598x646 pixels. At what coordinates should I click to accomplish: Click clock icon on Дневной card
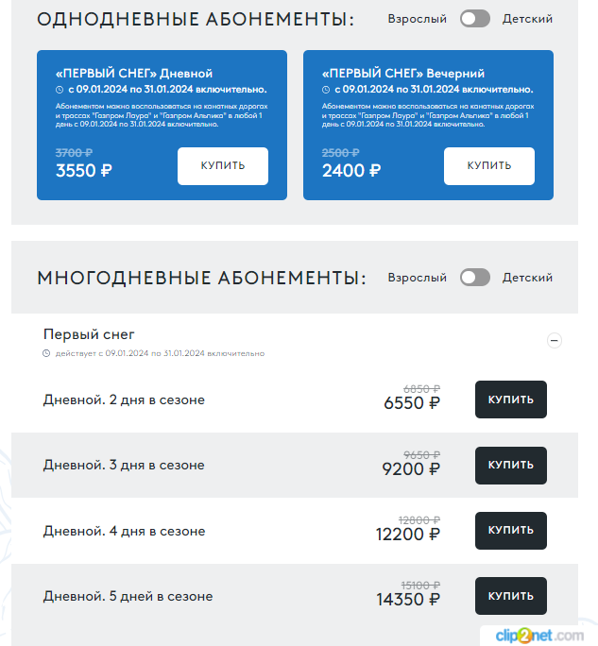coord(60,90)
